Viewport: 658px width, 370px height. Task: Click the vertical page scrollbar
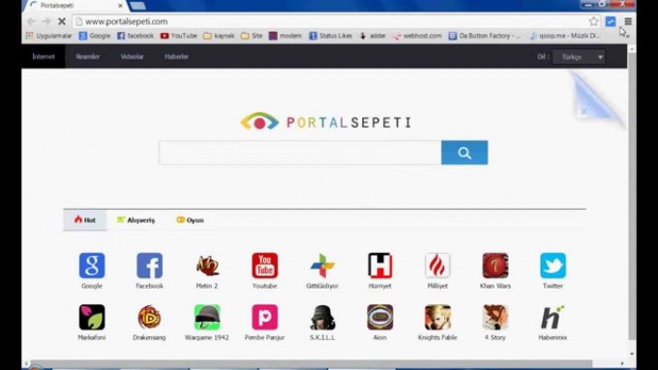pos(632,197)
